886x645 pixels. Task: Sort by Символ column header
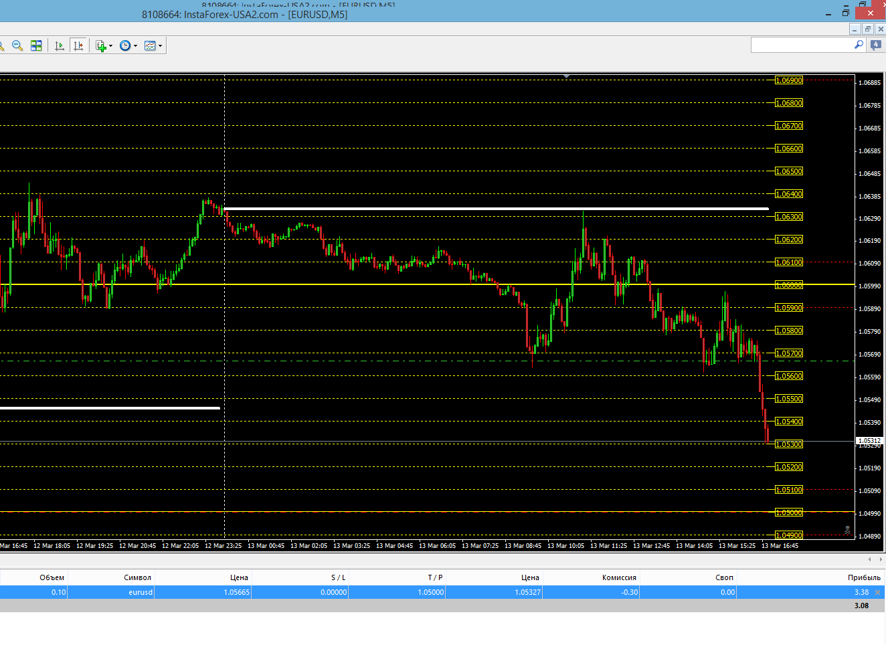click(137, 577)
